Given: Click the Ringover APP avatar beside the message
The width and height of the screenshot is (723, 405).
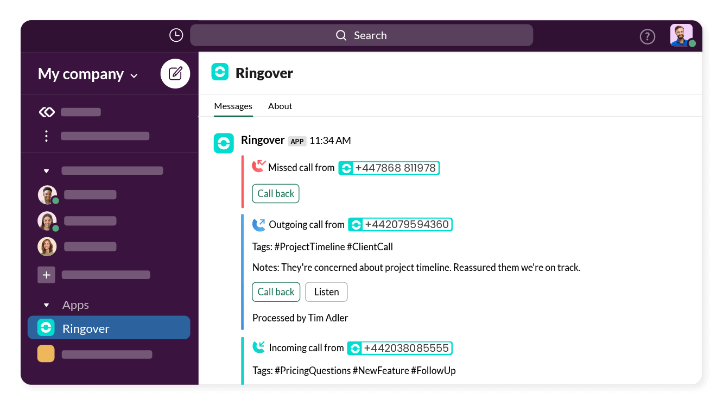Looking at the screenshot, I should (x=224, y=143).
